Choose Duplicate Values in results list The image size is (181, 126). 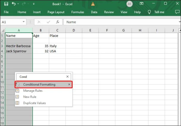click(34, 103)
